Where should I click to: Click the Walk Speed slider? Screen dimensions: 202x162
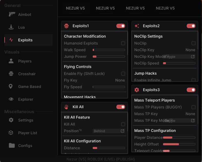coord(109,50)
